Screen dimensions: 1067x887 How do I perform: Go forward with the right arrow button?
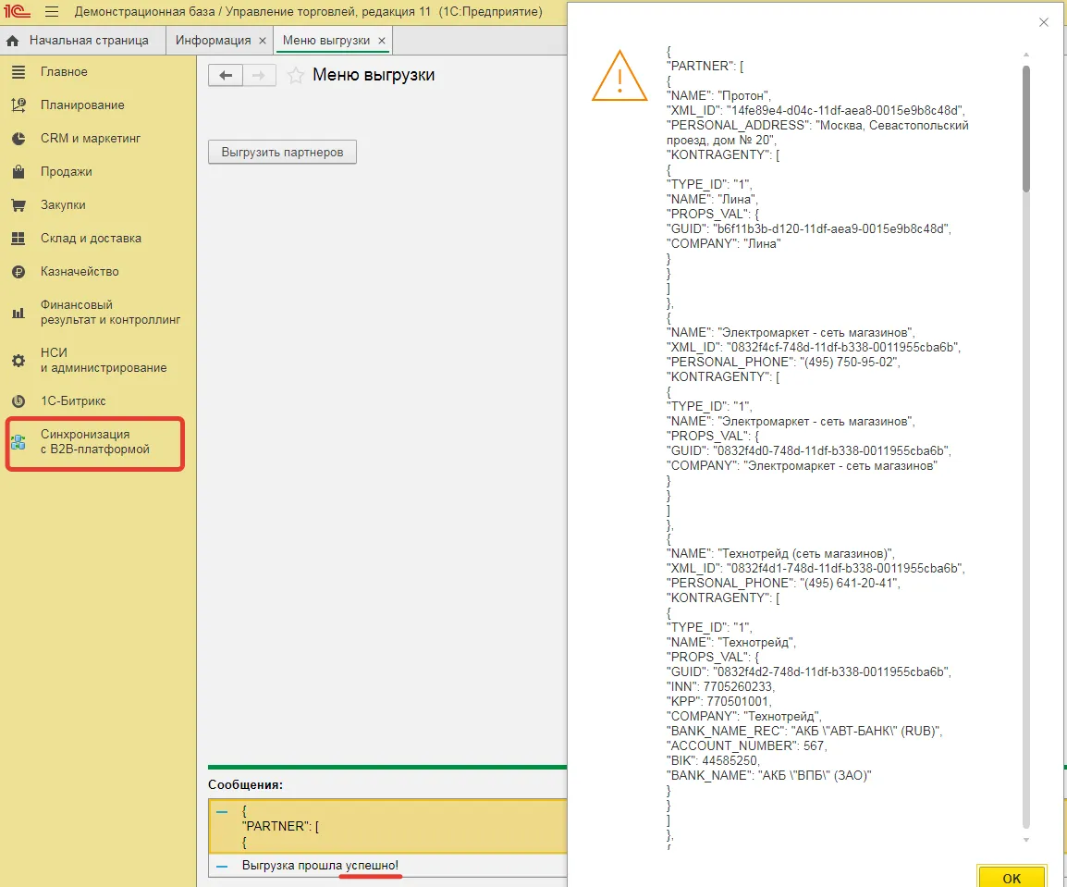tap(259, 75)
